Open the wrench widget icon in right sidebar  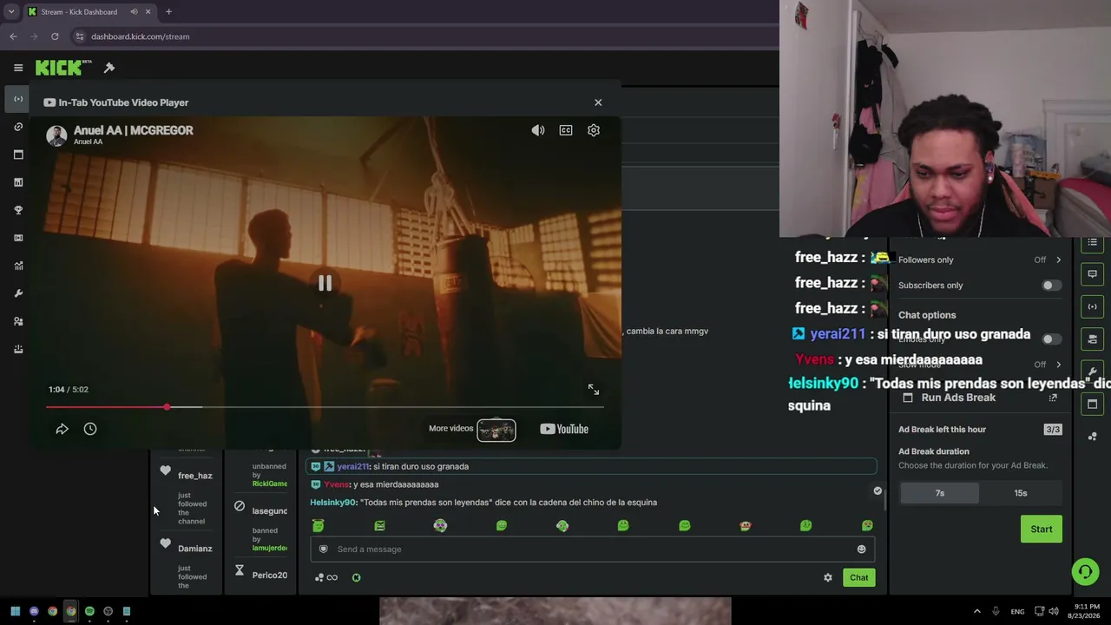coord(1093,372)
